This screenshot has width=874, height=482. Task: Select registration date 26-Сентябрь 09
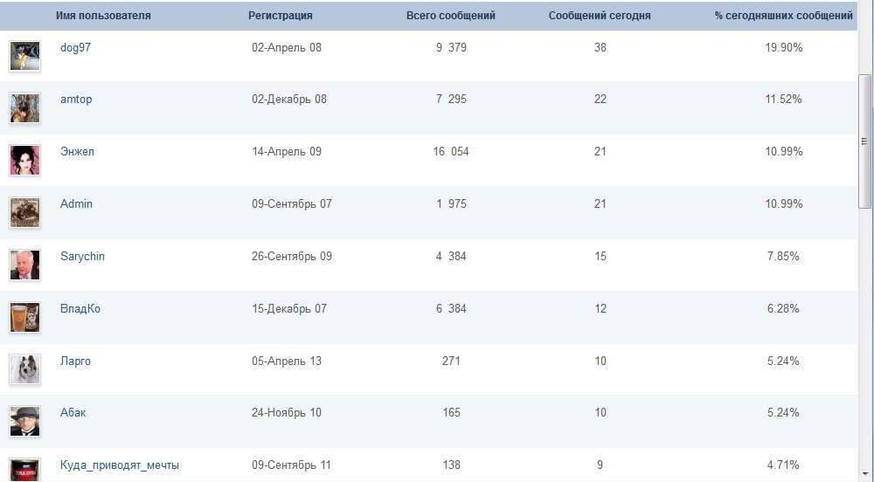click(x=292, y=256)
